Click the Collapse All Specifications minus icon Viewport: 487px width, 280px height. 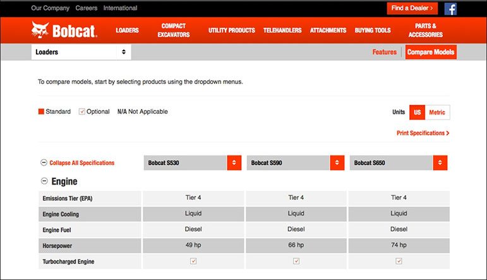[x=44, y=163]
